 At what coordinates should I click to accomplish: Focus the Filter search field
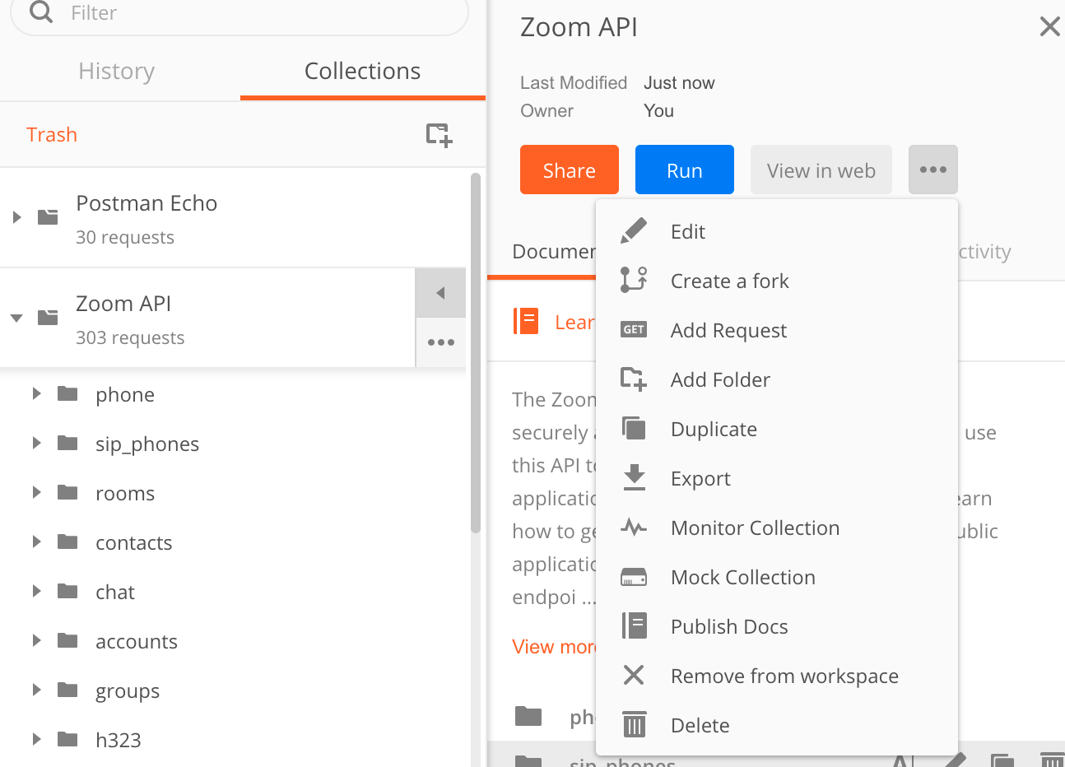(239, 12)
